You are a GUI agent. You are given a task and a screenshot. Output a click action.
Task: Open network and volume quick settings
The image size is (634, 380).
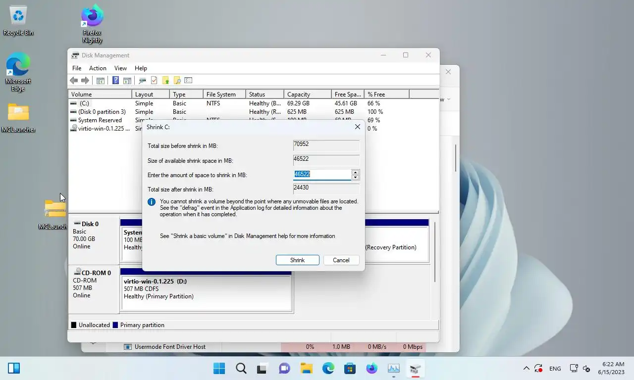coord(580,369)
